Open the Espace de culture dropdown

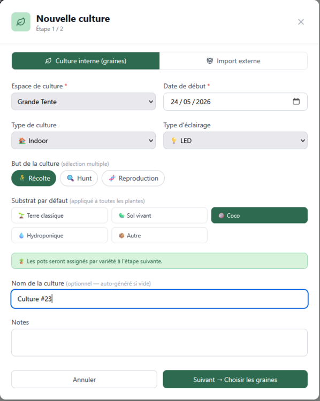[x=83, y=102]
